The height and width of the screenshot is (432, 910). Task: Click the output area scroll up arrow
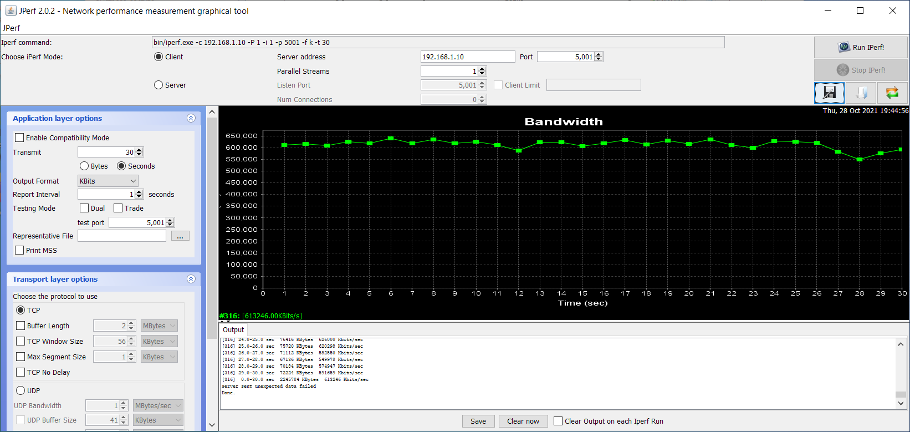pyautogui.click(x=901, y=344)
